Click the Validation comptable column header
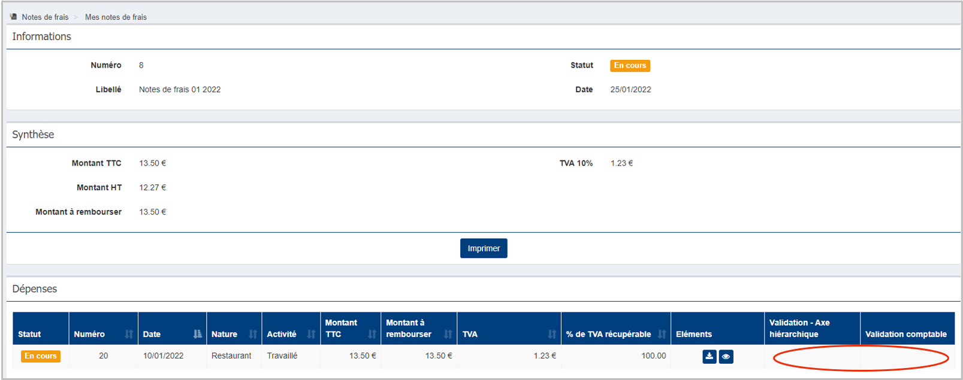The width and height of the screenshot is (963, 380). point(905,334)
